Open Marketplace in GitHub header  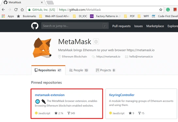pyautogui.click(x=155, y=26)
